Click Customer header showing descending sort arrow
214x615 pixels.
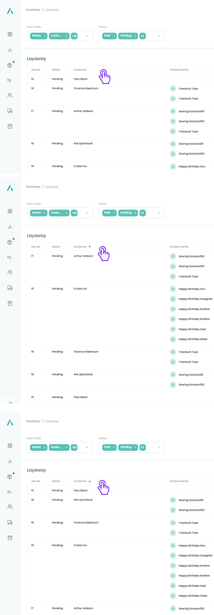point(80,481)
